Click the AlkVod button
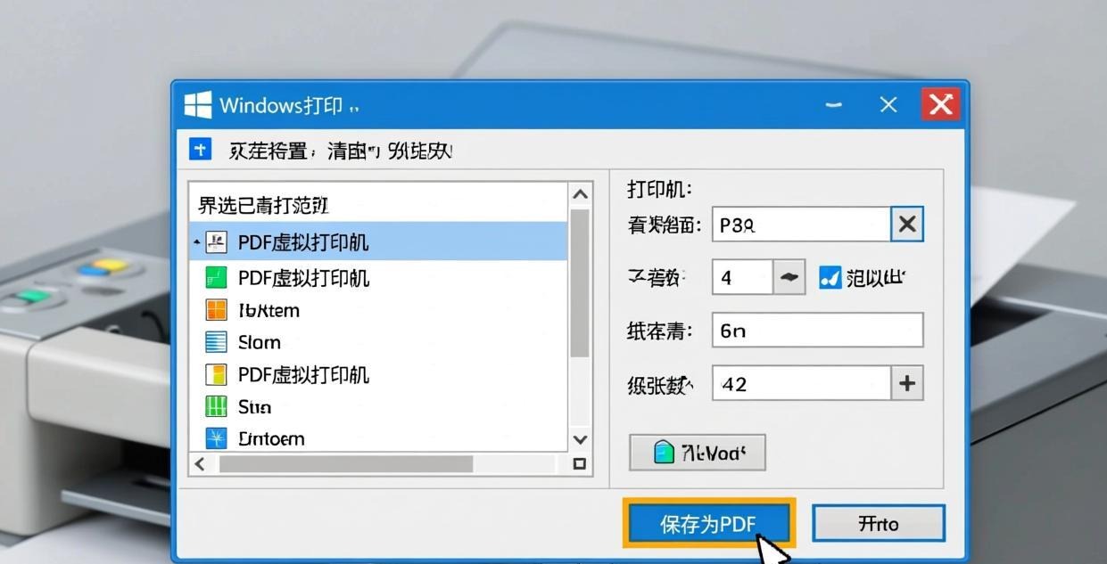 click(x=698, y=453)
